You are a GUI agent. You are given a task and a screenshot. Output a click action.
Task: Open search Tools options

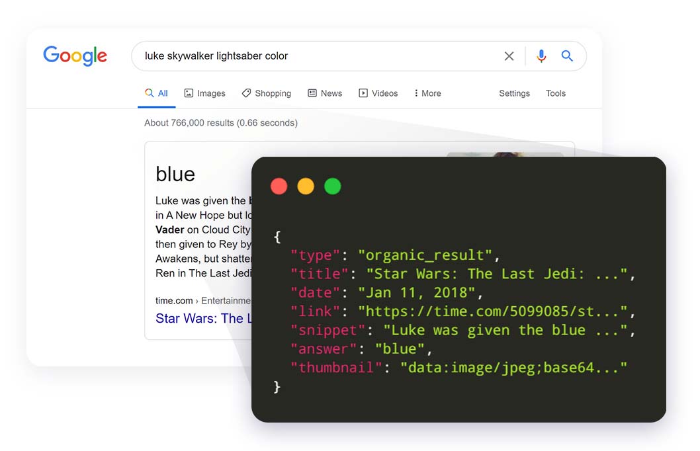[556, 93]
